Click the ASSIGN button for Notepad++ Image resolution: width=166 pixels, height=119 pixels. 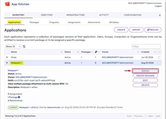145,71
